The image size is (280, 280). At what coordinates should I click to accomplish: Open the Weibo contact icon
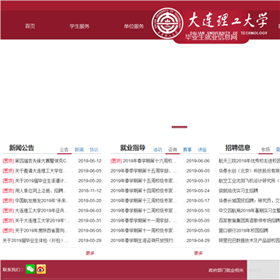point(41,269)
